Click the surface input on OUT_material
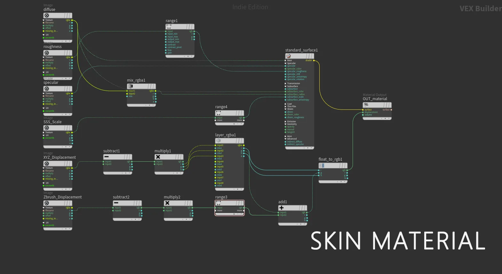The width and height of the screenshot is (502, 274). click(x=363, y=110)
